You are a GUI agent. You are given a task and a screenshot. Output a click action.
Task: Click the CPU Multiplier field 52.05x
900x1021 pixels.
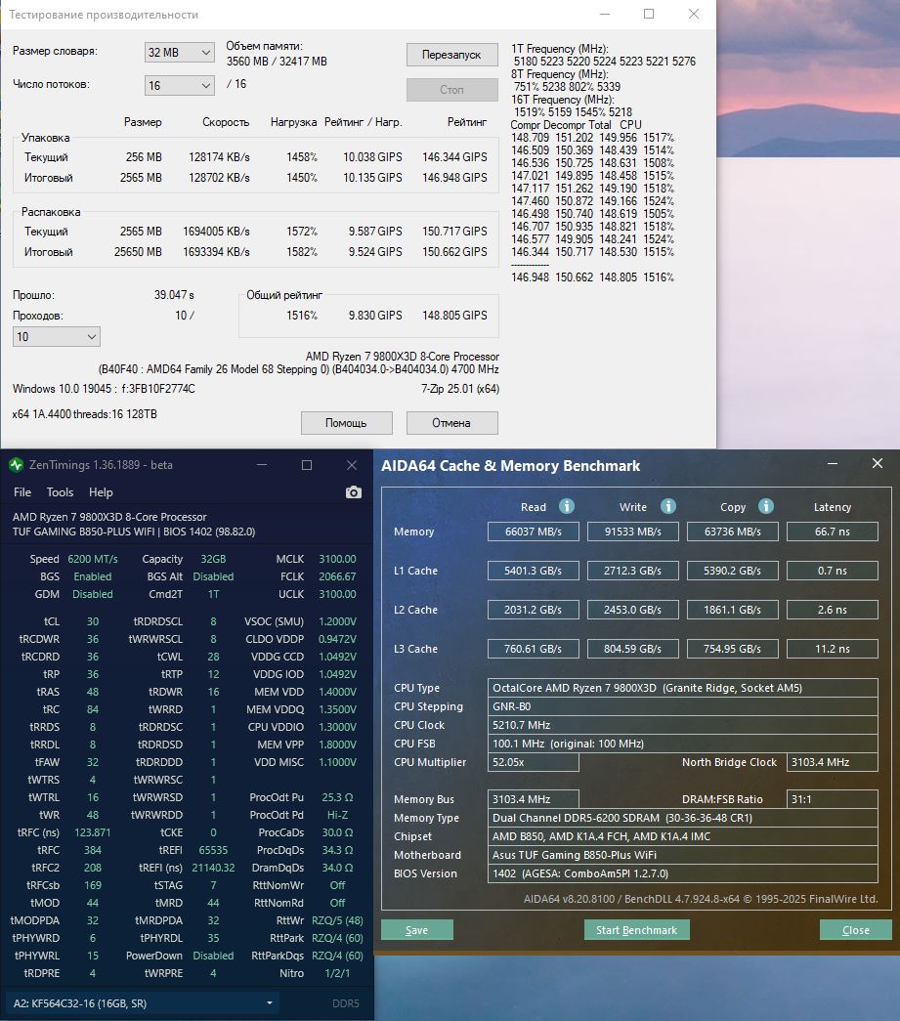(x=533, y=762)
